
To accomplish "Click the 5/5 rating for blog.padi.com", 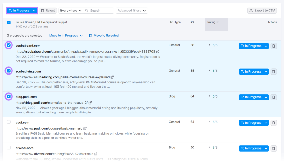I will [x=215, y=96].
